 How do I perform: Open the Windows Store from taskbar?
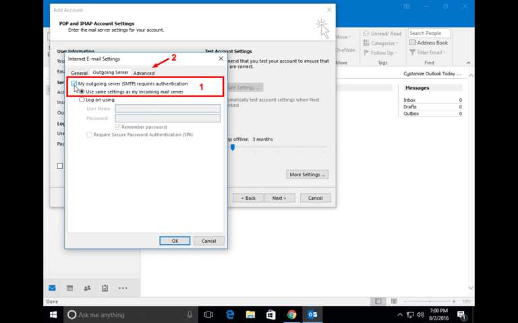(271, 315)
